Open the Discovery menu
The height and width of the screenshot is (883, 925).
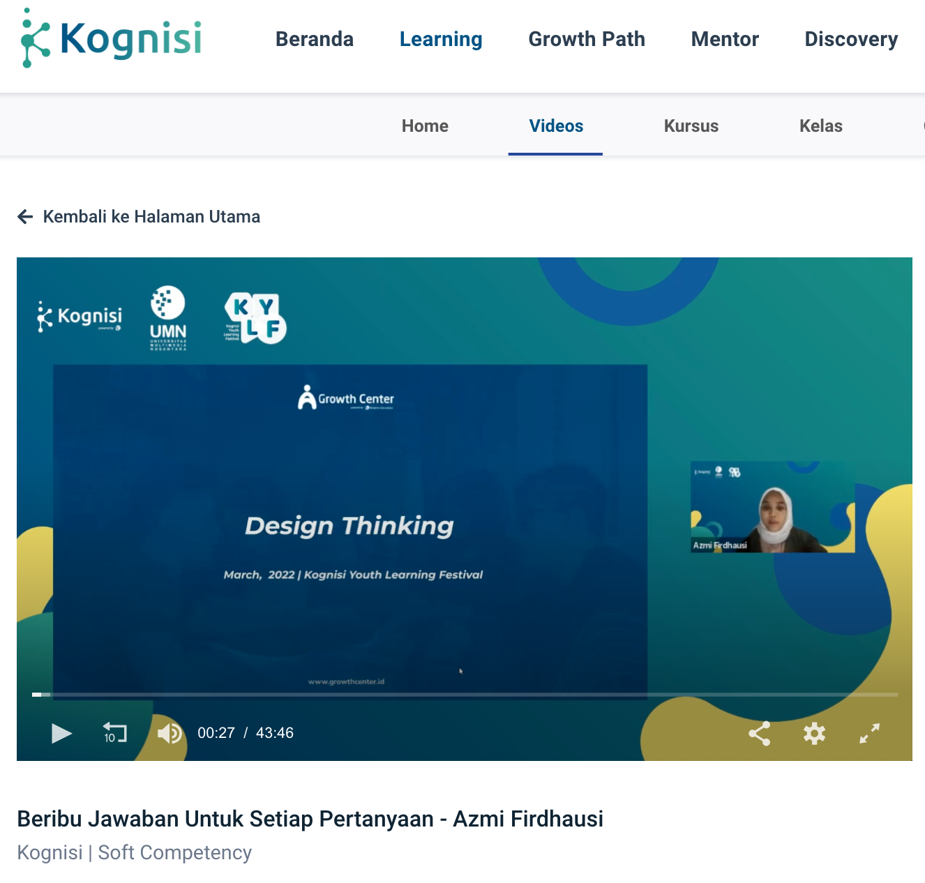pyautogui.click(x=851, y=39)
